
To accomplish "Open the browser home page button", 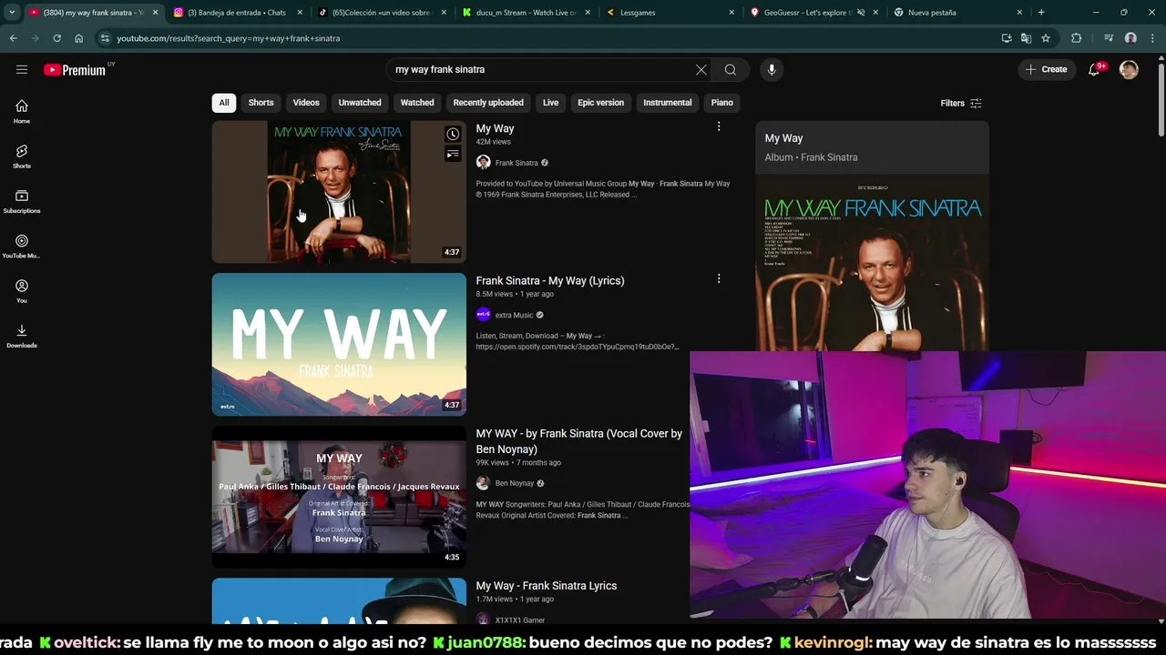I will 78,38.
